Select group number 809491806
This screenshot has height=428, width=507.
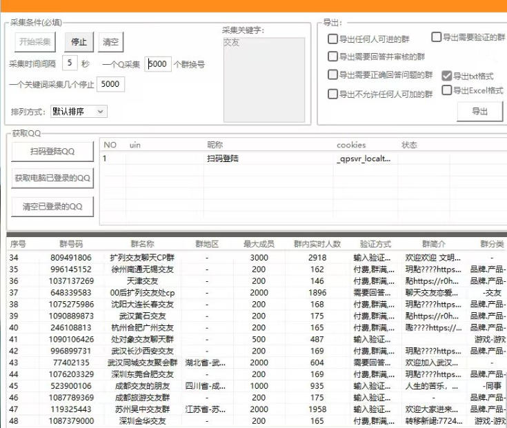tap(71, 258)
